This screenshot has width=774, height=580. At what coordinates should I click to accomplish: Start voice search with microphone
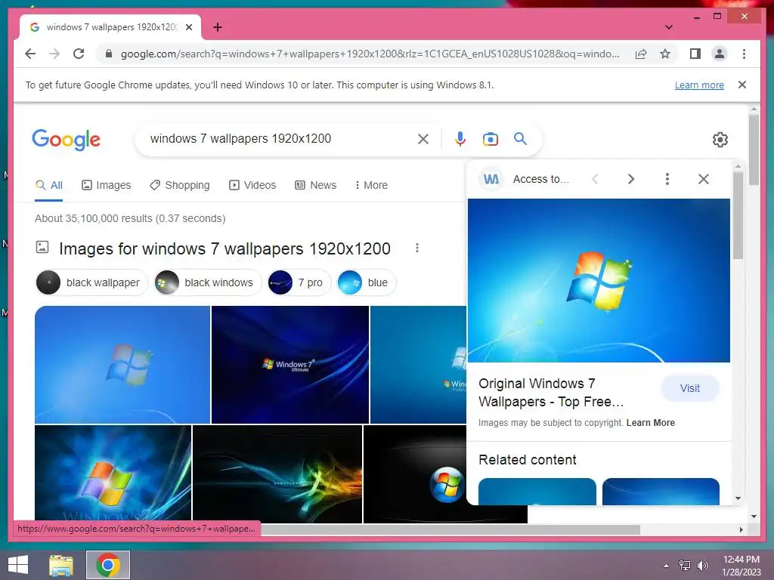pos(460,139)
